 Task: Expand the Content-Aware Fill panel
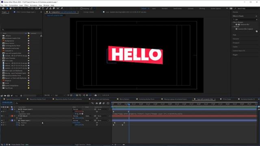(239, 51)
